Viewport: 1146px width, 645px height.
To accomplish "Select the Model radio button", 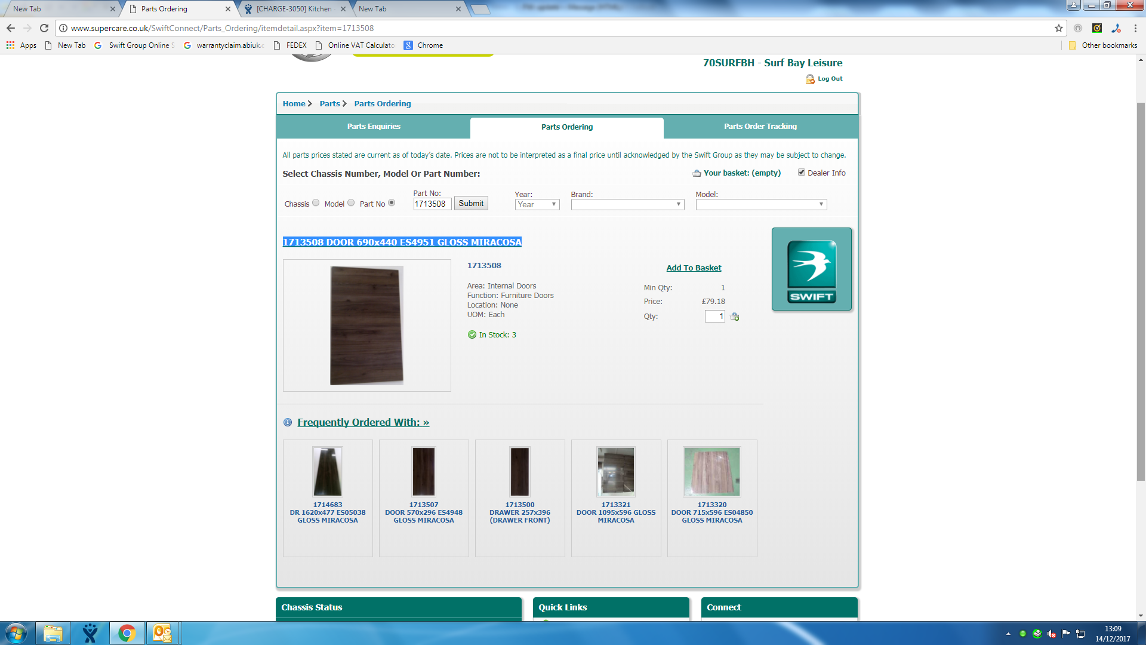I will pyautogui.click(x=351, y=203).
